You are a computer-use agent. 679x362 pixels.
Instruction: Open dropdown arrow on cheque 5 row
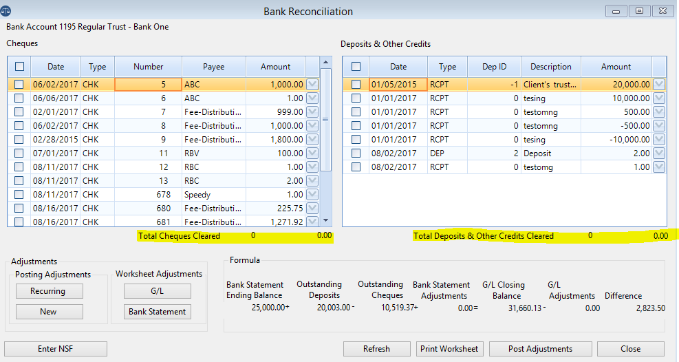point(312,85)
